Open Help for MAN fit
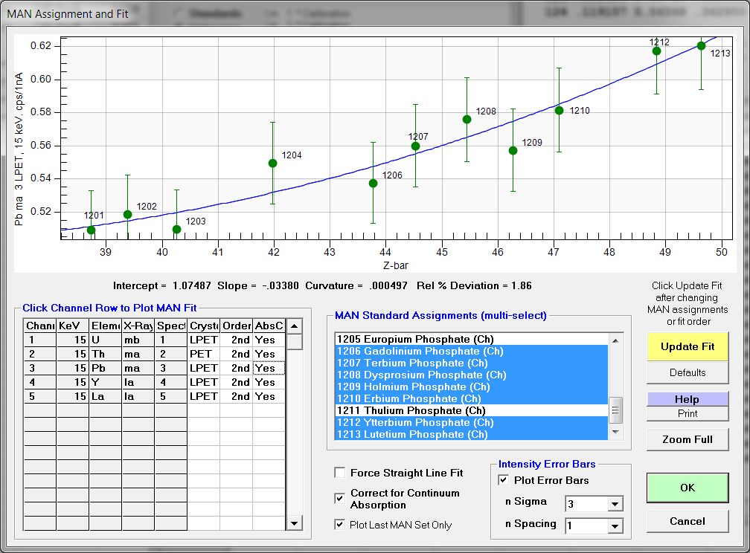Screen dimensions: 750x553 click(x=687, y=399)
